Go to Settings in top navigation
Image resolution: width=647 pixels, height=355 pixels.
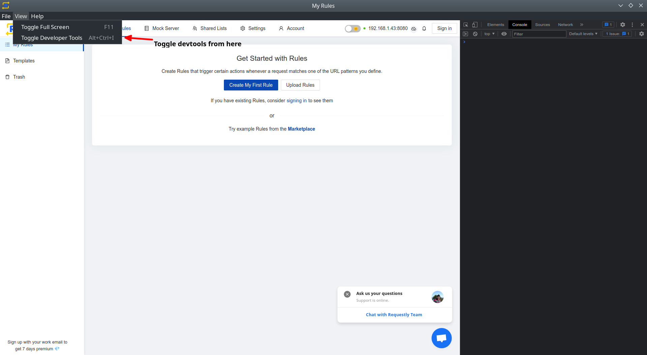(253, 28)
